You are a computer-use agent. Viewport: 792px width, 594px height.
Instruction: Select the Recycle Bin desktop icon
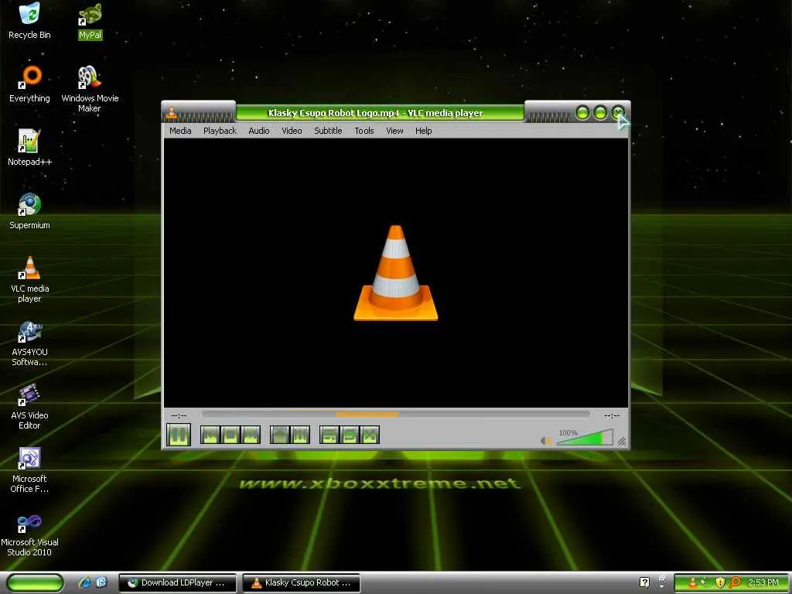(29, 21)
